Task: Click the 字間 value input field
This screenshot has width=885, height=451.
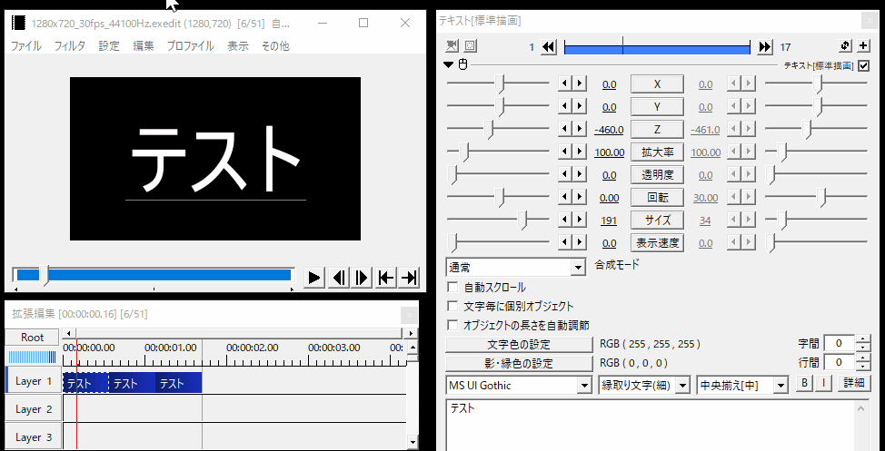Action: [840, 343]
